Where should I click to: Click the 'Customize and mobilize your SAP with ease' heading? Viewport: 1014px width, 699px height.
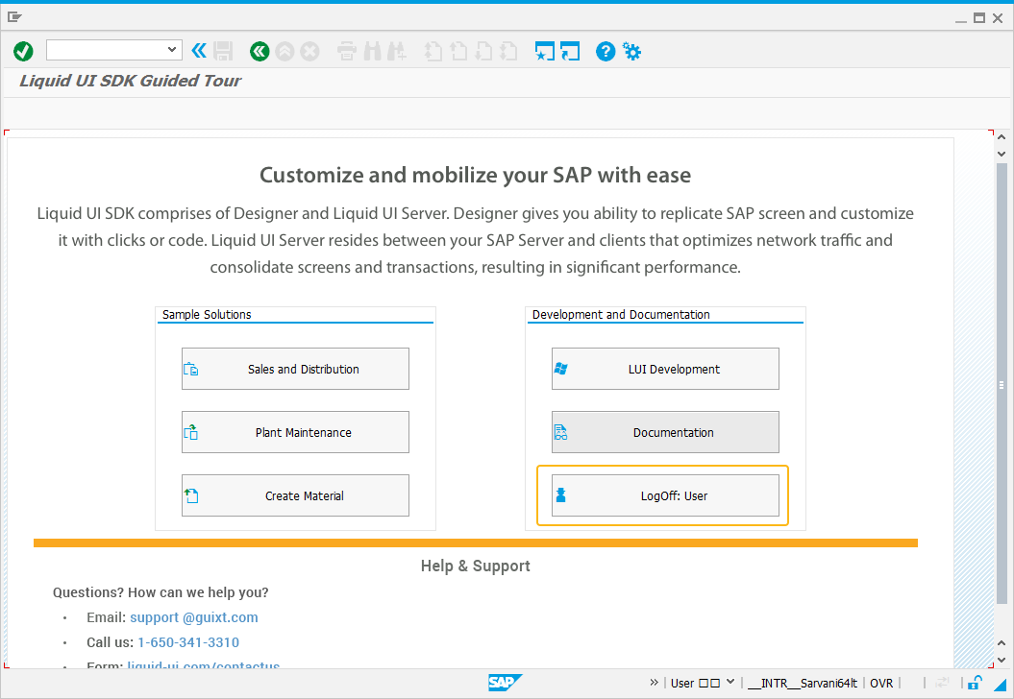(476, 175)
